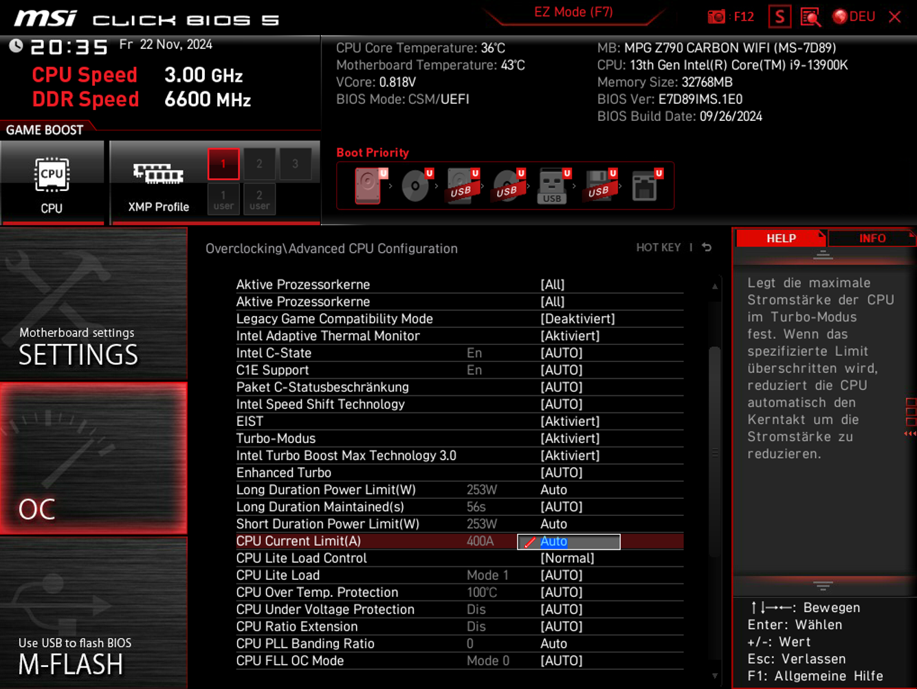The image size is (917, 689).
Task: Click the help panel bottom scroll handle
Action: click(823, 586)
